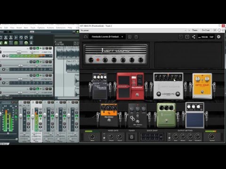
Task: Click the undo arrow in REAPER toolbar
Action: [x=21, y=38]
